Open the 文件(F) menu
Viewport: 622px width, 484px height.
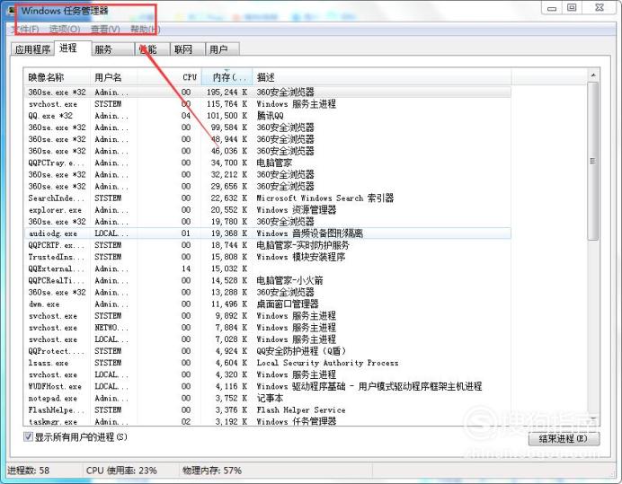click(x=26, y=30)
